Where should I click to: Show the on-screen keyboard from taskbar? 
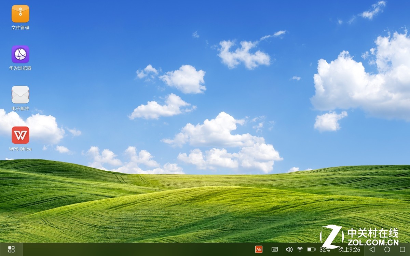point(275,250)
